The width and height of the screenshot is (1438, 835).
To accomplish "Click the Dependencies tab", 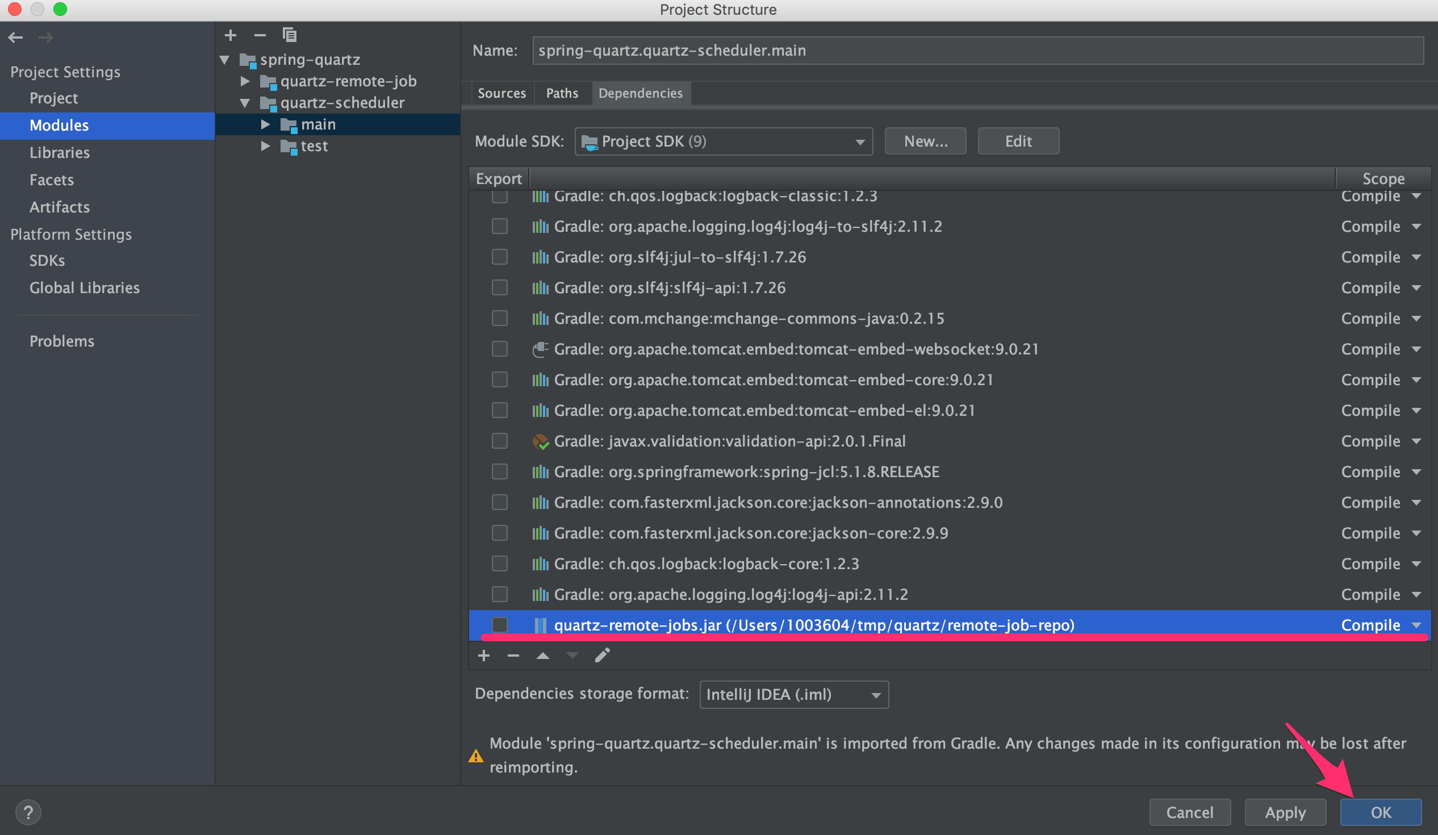I will coord(640,93).
